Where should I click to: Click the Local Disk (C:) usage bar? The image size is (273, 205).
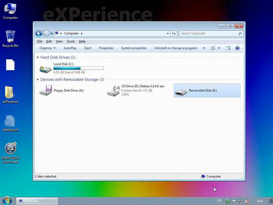78,68
